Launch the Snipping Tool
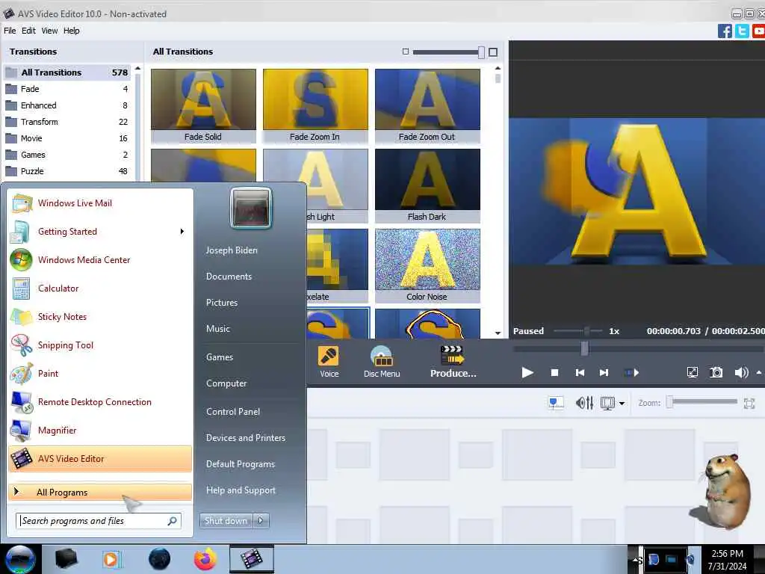The image size is (765, 574). pos(100,345)
